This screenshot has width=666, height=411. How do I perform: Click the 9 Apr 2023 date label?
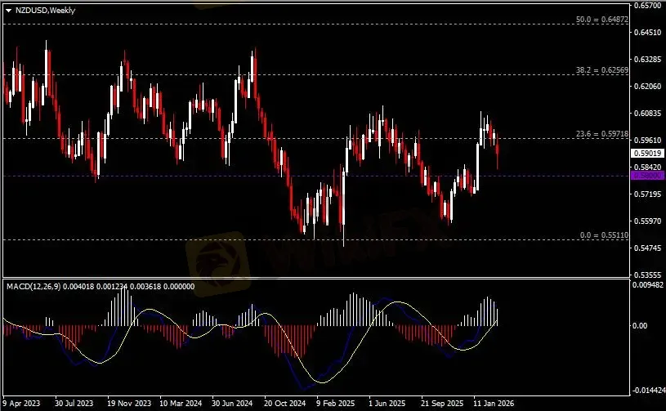[22, 403]
